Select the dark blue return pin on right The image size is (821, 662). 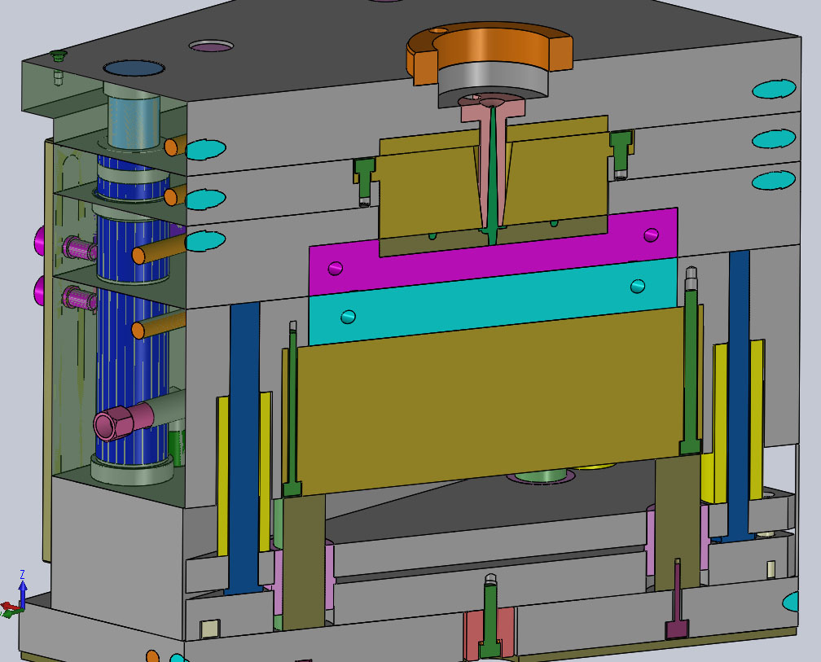[739, 391]
